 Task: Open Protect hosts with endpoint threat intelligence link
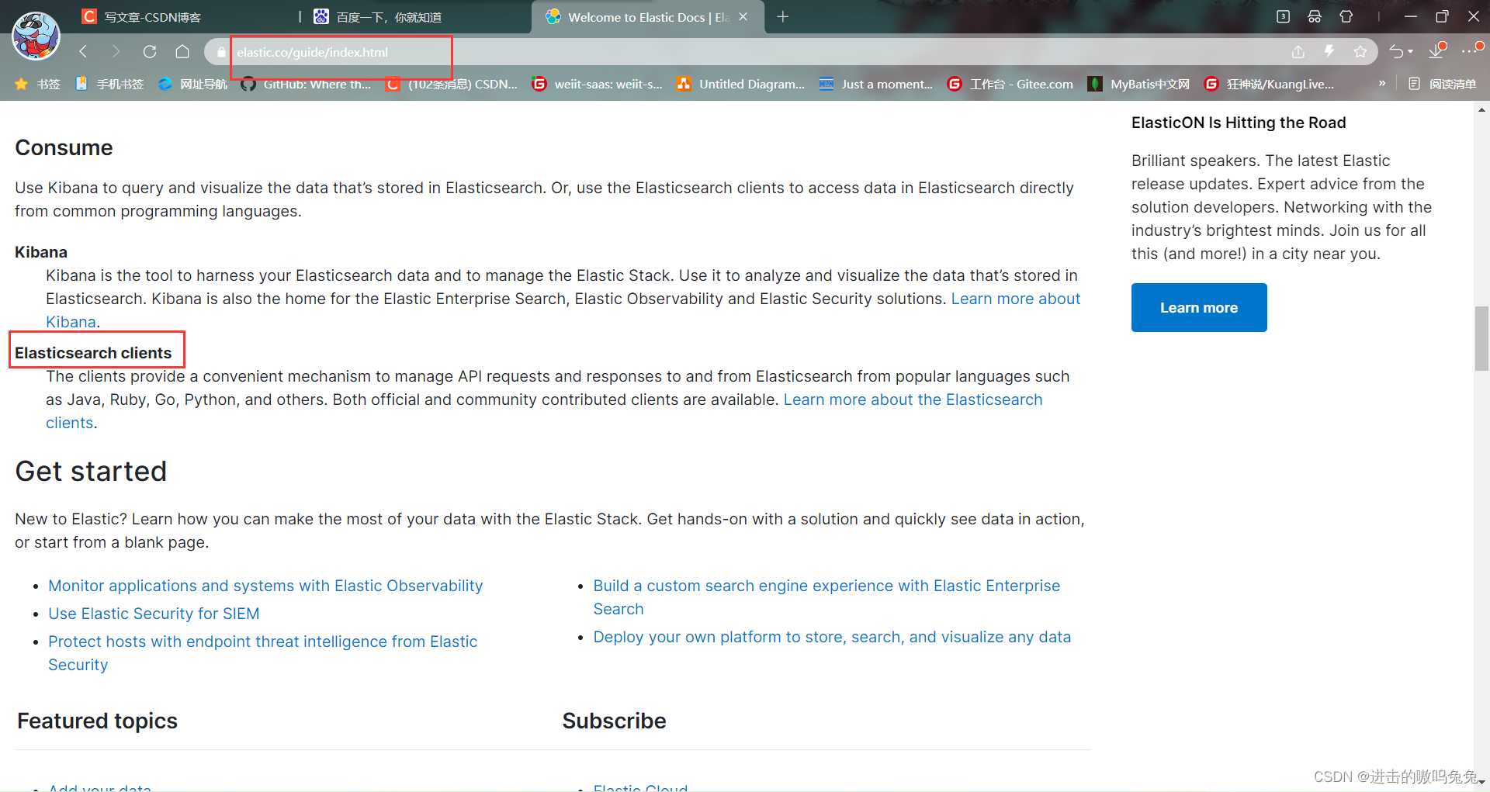tap(262, 642)
